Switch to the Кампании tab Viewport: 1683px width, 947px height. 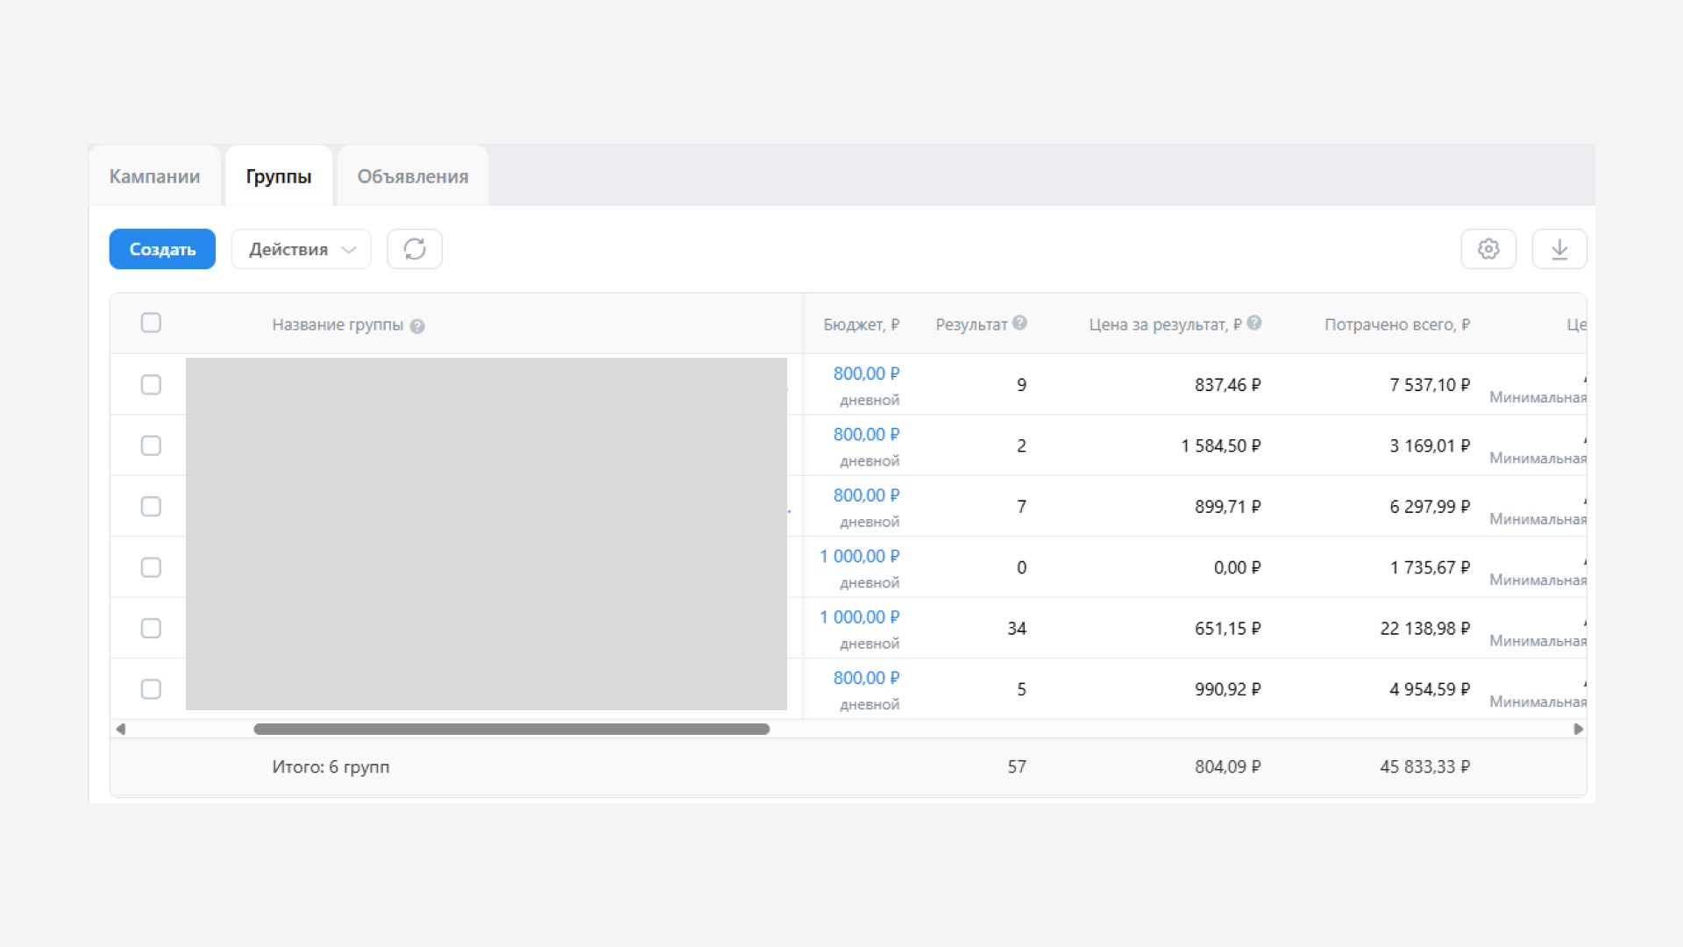(x=154, y=176)
